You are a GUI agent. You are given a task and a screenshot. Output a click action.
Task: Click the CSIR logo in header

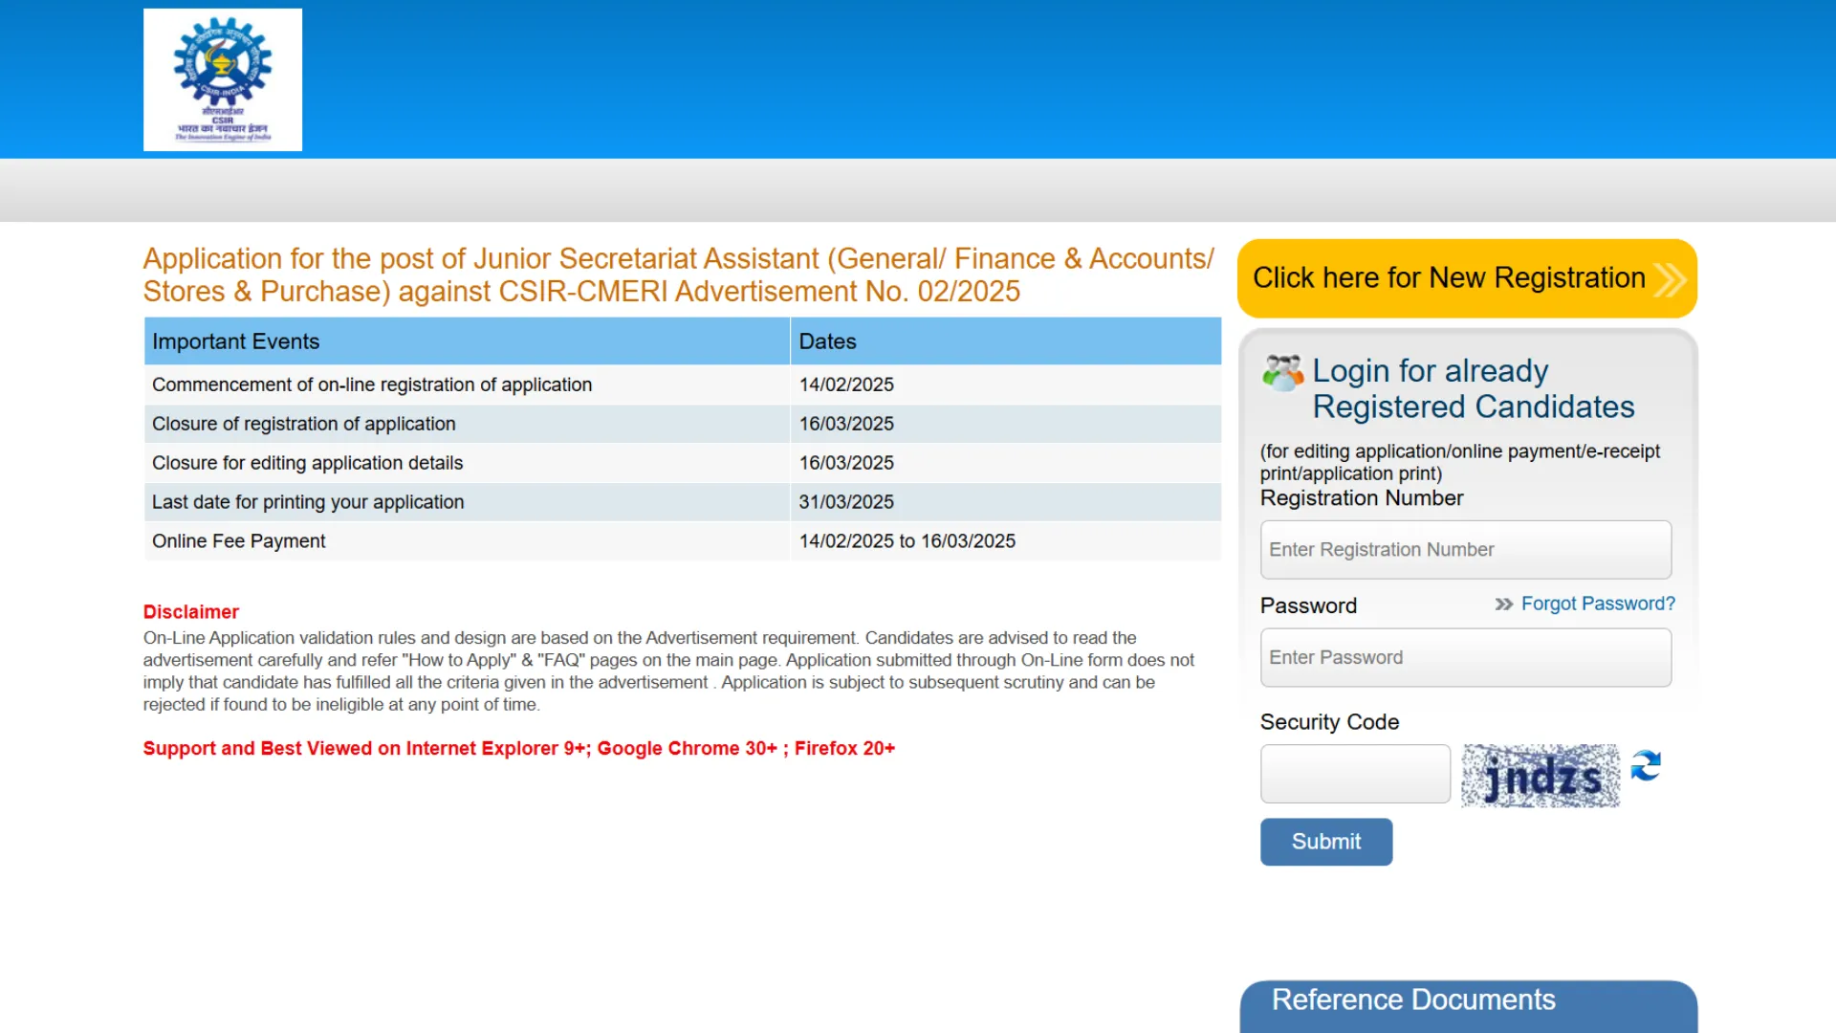point(222,79)
